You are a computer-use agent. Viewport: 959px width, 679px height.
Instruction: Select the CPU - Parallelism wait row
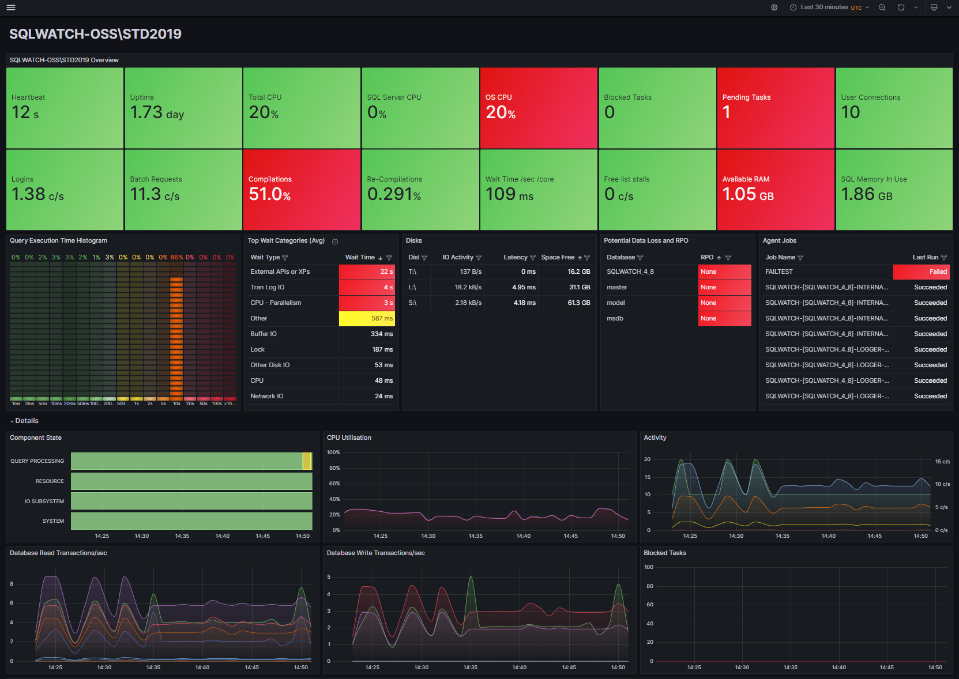tap(321, 303)
